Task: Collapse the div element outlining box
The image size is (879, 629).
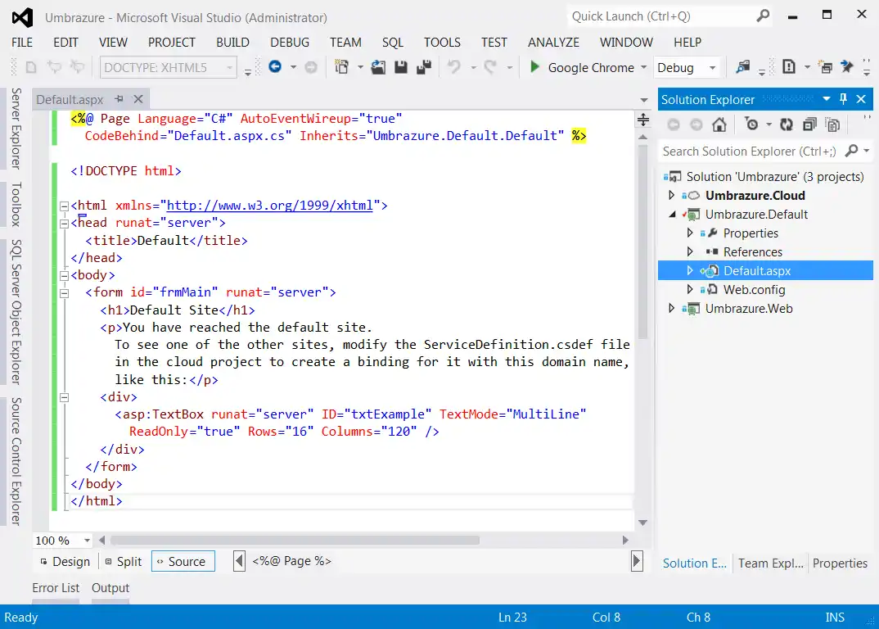Action: [x=65, y=397]
